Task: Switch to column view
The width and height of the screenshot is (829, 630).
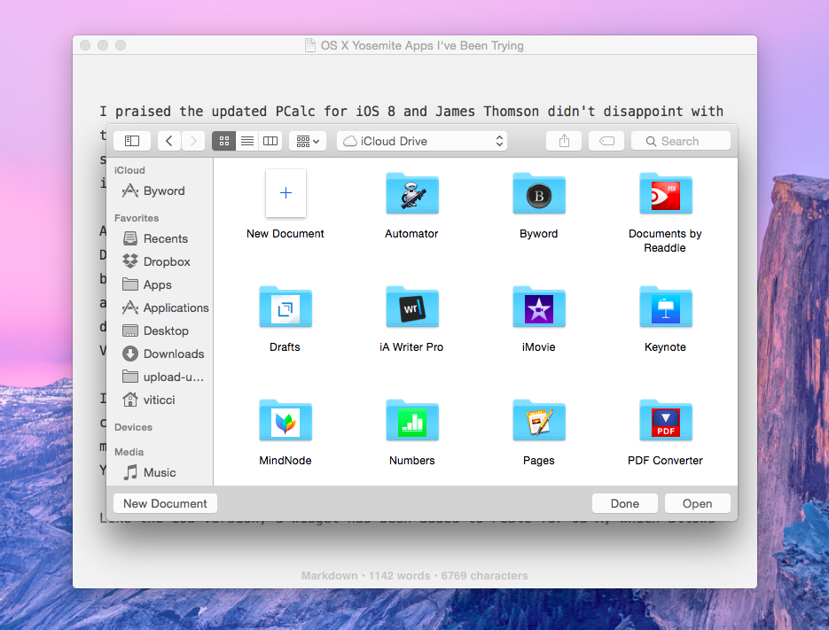Action: (x=270, y=141)
